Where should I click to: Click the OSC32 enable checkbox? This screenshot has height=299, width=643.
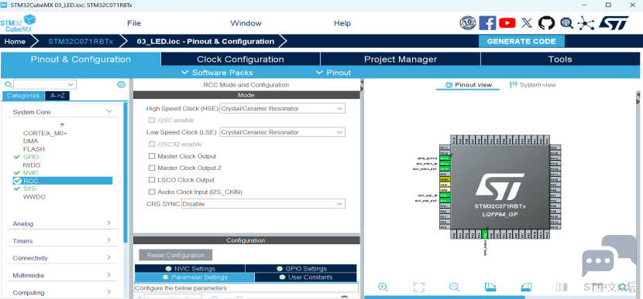point(152,144)
